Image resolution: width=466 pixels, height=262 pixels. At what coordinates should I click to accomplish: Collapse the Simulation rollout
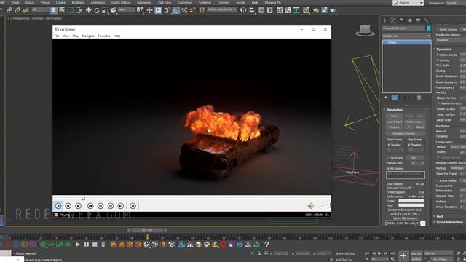click(395, 110)
